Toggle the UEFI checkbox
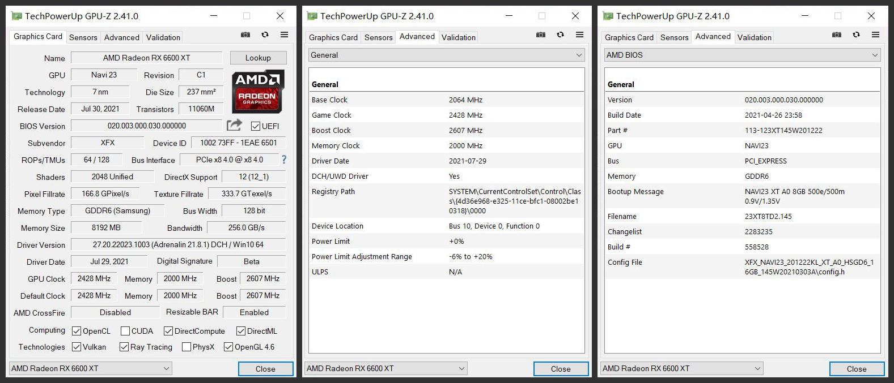 point(256,126)
